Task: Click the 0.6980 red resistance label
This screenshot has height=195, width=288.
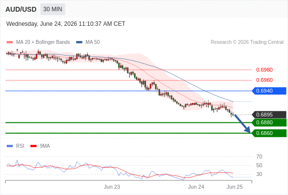Action: click(264, 70)
